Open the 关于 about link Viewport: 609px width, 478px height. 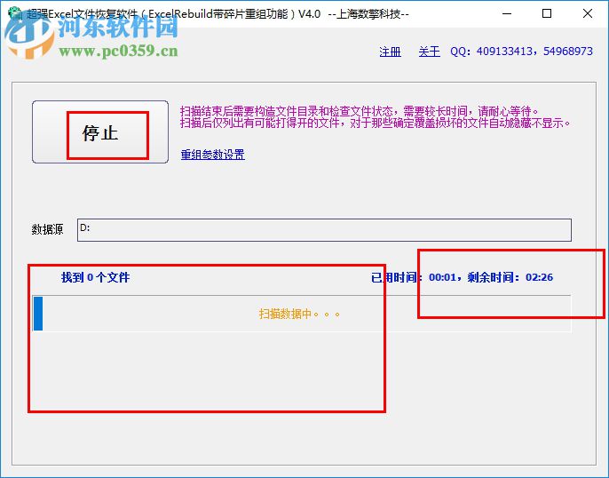[429, 52]
